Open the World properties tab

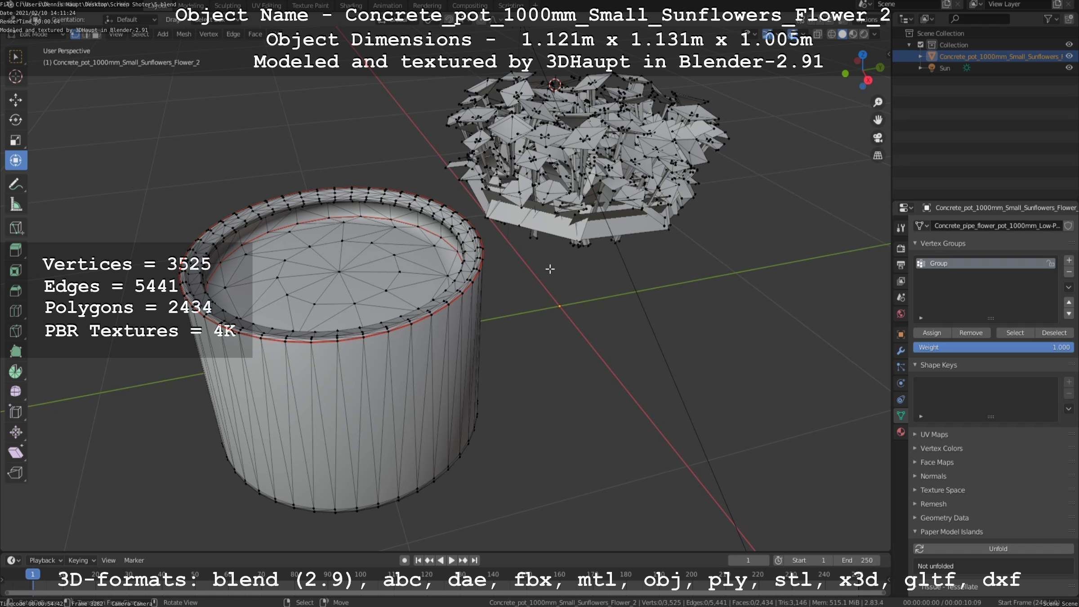(x=901, y=314)
